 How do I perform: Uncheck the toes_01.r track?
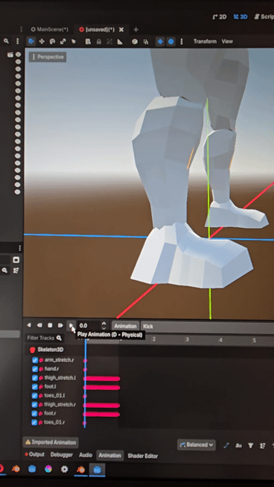click(x=35, y=422)
